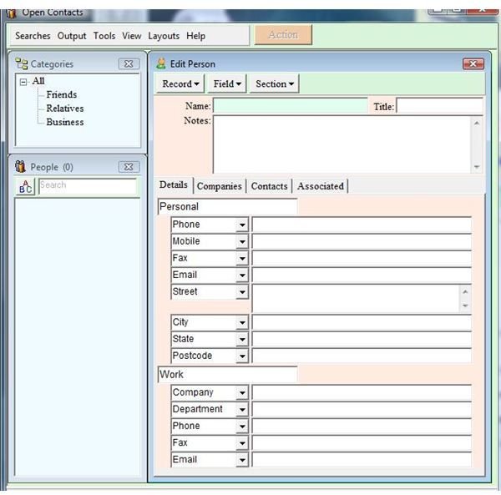Screen dimensions: 501x495
Task: Expand the Work Email field type dropdown
Action: click(242, 460)
